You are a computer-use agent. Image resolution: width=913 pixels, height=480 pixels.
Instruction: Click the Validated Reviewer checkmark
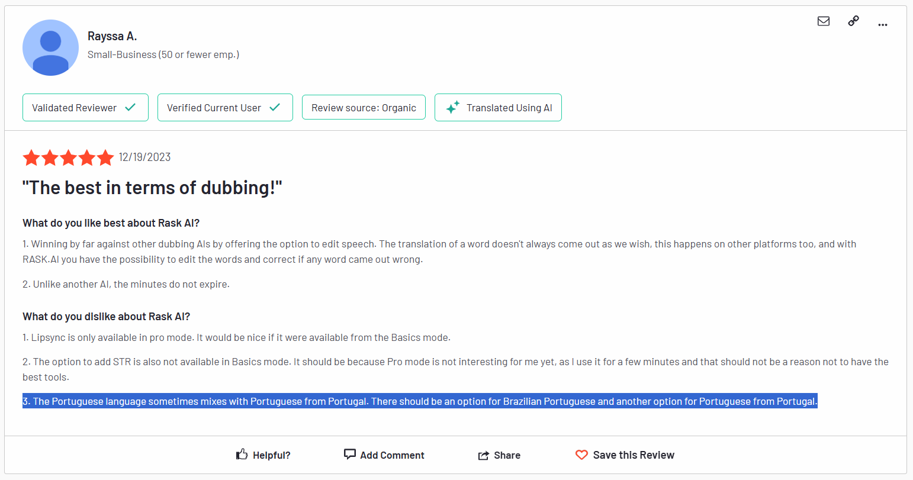[x=130, y=107]
